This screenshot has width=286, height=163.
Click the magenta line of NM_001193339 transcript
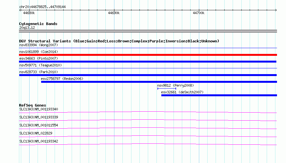tap(148, 120)
